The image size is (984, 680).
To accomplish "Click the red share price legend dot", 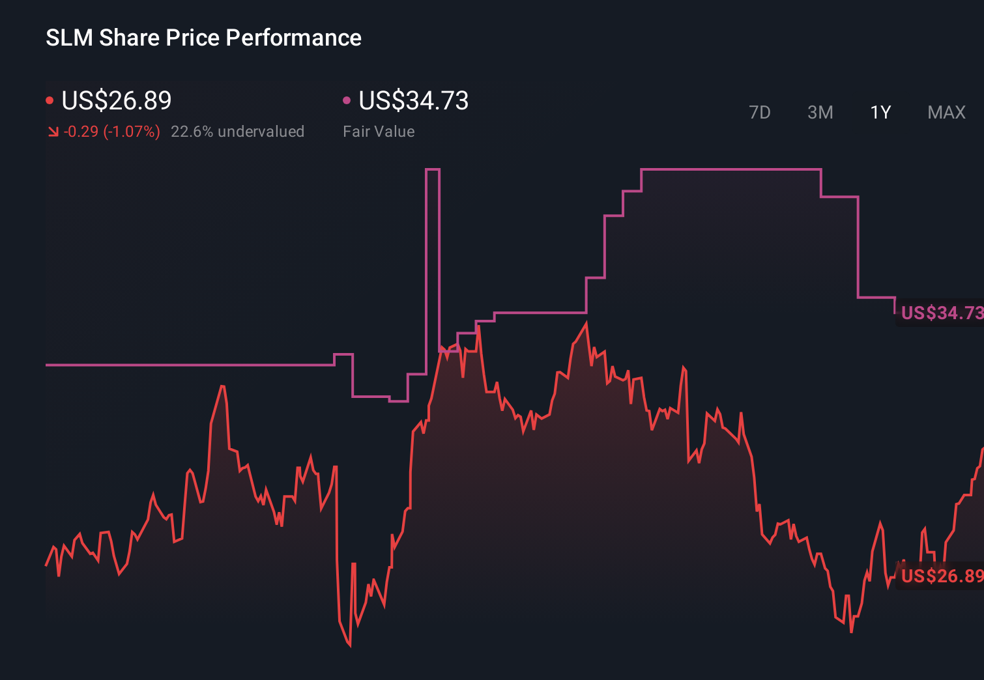I will coord(50,100).
